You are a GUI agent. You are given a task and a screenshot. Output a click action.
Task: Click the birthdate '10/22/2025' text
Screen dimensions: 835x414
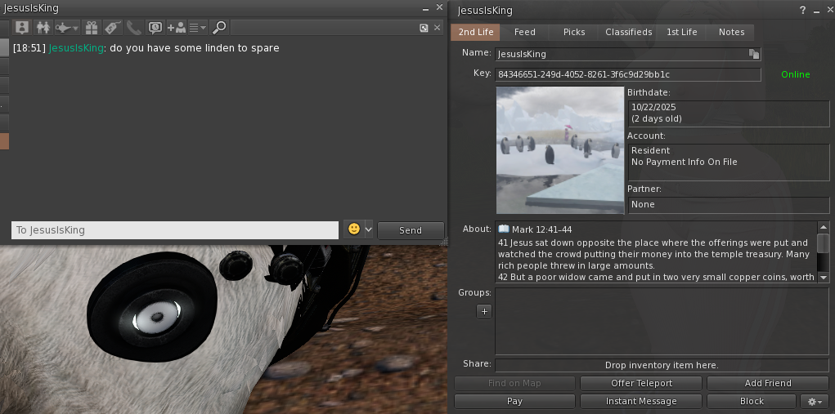click(x=653, y=107)
